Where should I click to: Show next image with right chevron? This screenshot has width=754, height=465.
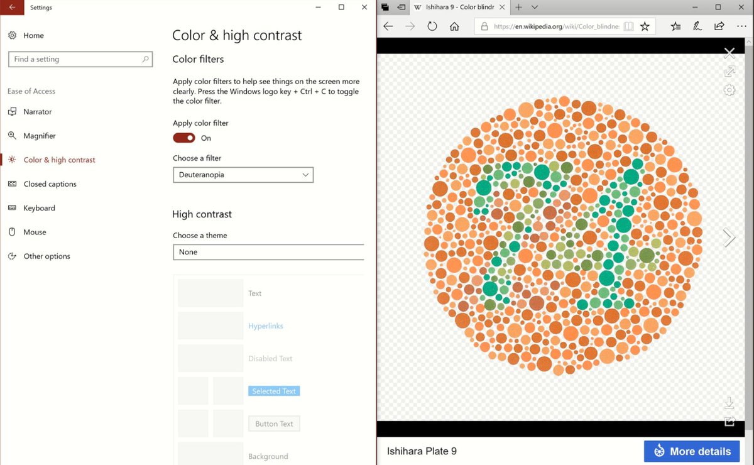coord(729,237)
